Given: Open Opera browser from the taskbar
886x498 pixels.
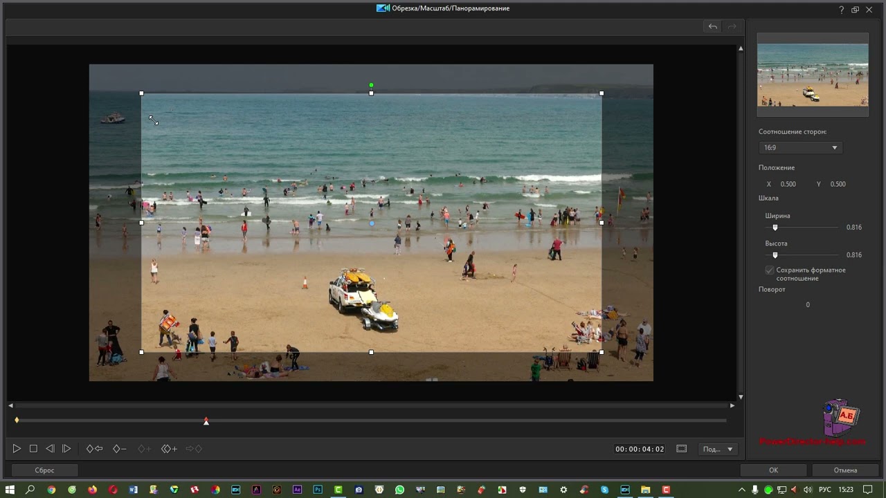Looking at the screenshot, I should pyautogui.click(x=113, y=490).
